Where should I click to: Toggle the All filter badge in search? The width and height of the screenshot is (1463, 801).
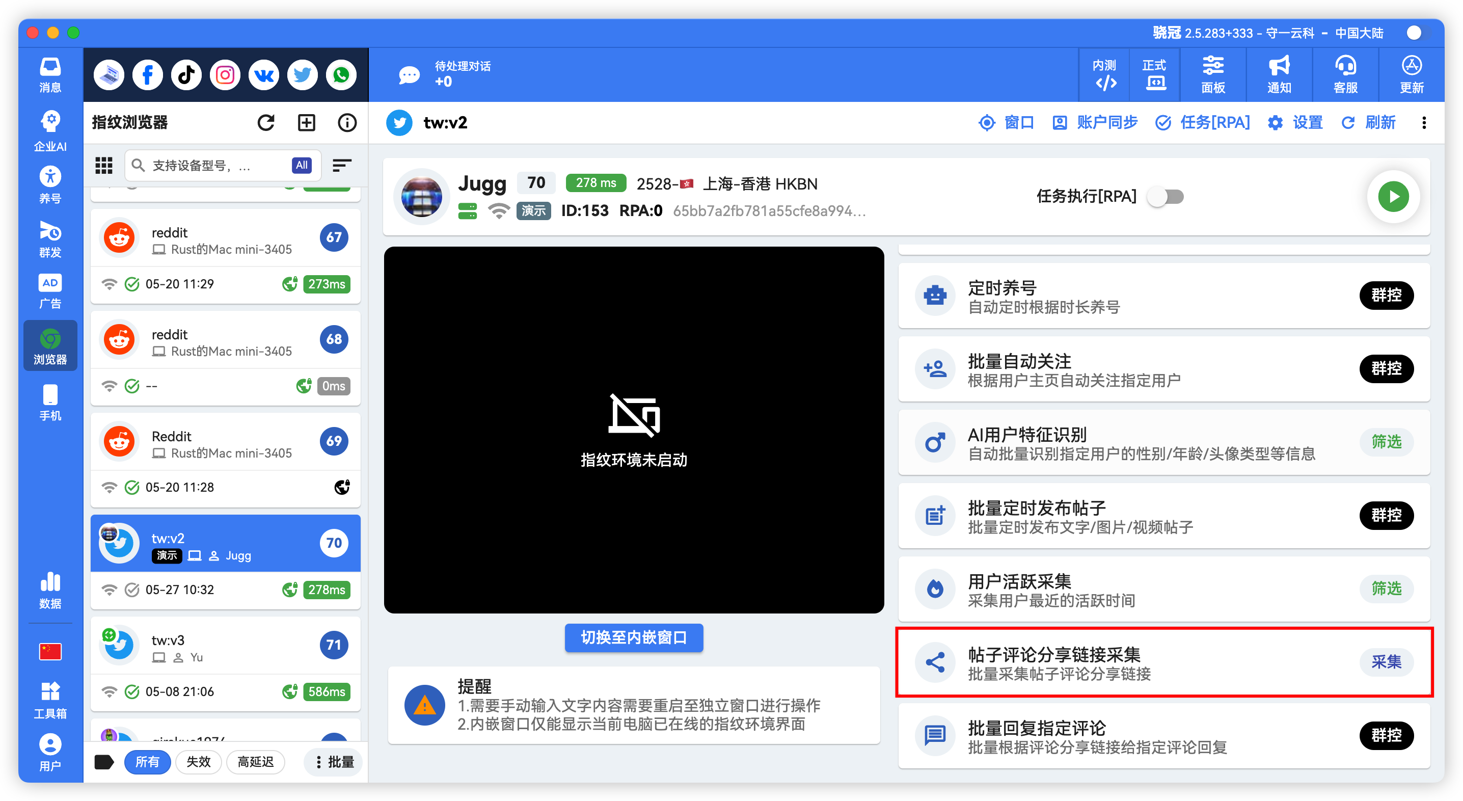click(x=302, y=165)
